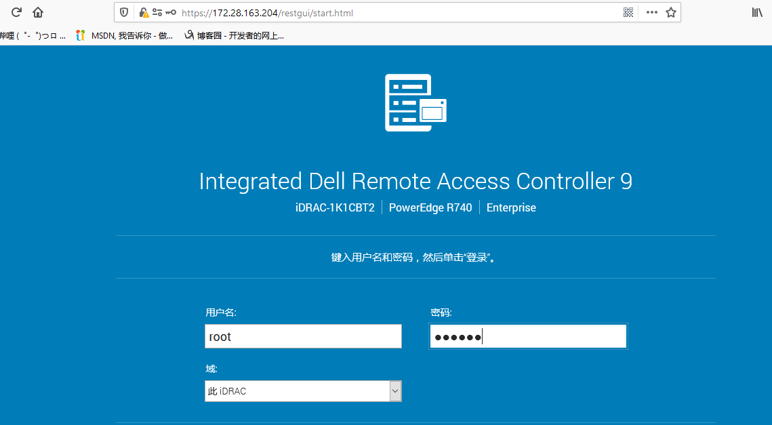
Task: Click the 键入用户名和密码 instruction text
Action: [413, 257]
